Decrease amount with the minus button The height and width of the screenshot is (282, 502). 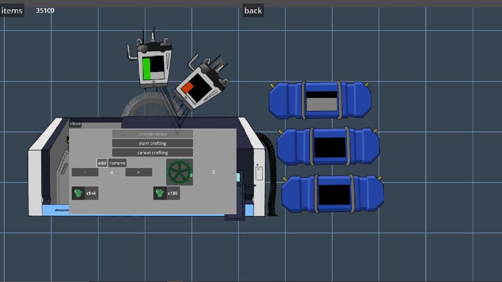pos(85,172)
